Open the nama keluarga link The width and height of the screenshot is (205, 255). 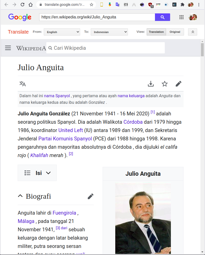pyautogui.click(x=131, y=96)
